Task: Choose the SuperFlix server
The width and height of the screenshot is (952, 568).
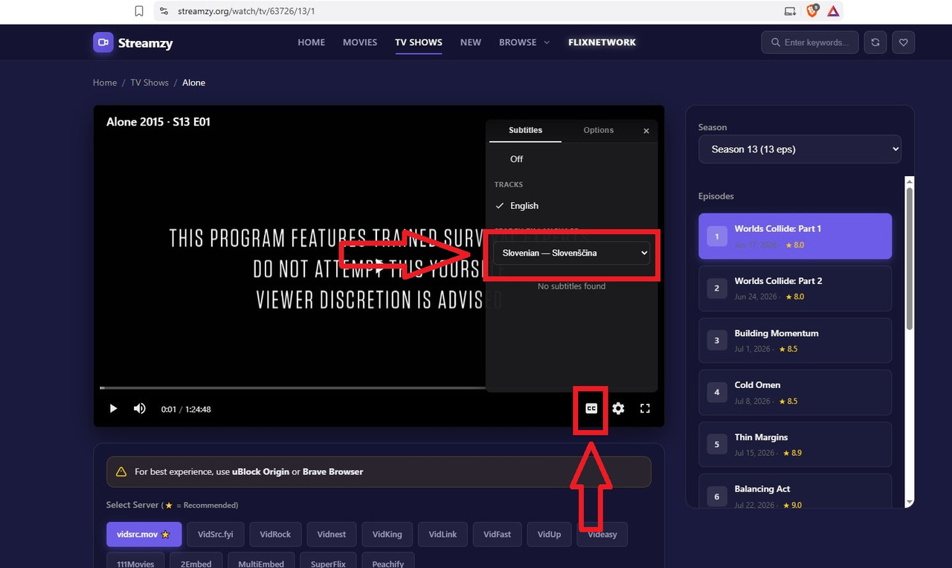Action: 328,561
